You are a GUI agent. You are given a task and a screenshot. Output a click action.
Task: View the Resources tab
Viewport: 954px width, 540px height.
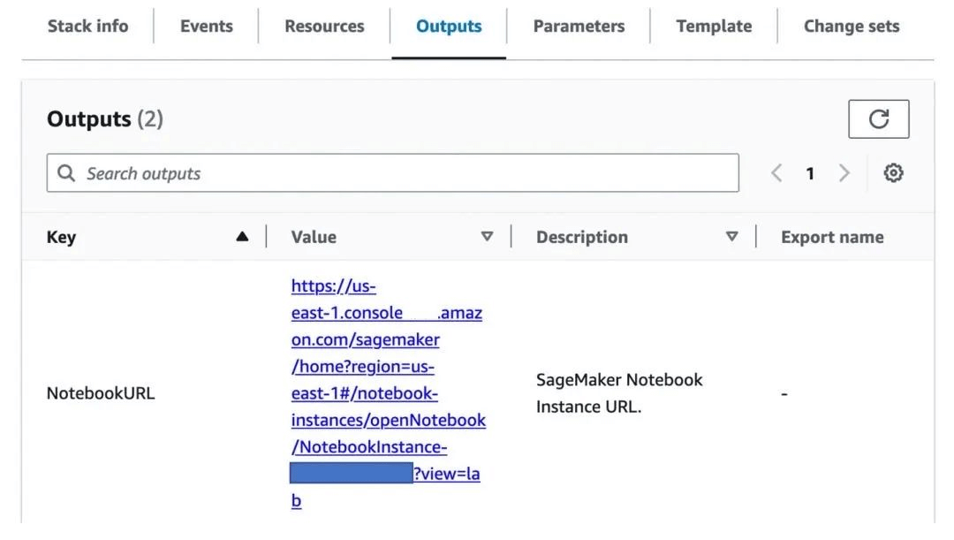point(324,27)
